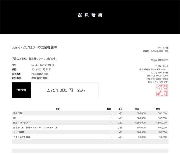Select payment terms 月末締翌月末払
Viewport: 180px width, 154px height.
click(40, 74)
